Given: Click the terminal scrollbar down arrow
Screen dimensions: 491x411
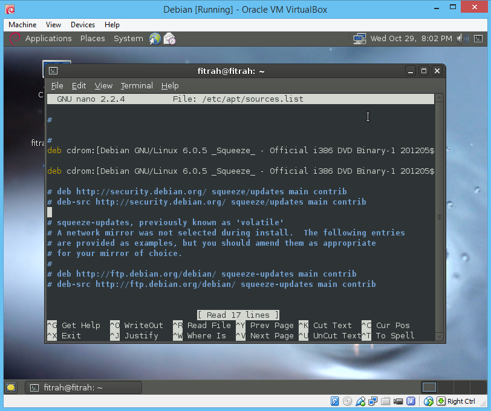Looking at the screenshot, I should pos(440,337).
